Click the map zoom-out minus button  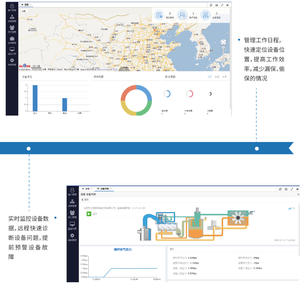coord(223,66)
